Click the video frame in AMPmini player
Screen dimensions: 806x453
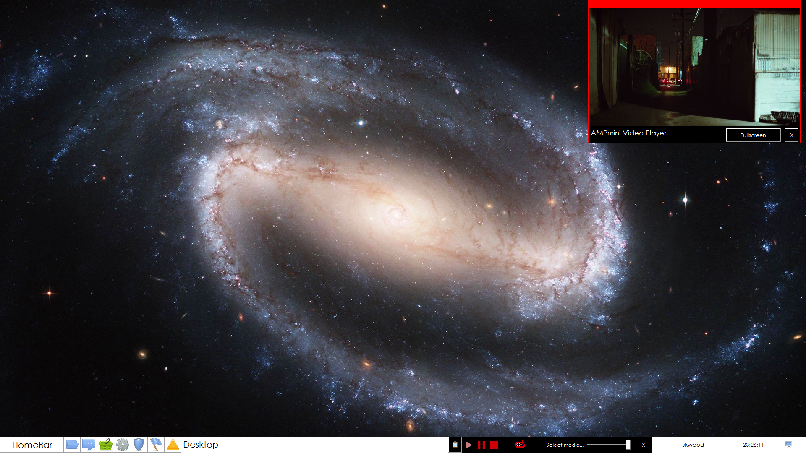[694, 67]
